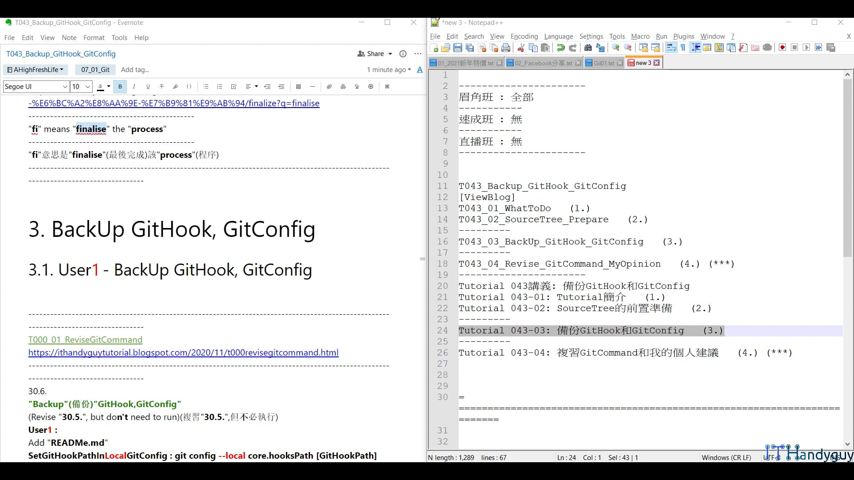Click the Share button in Evernote
This screenshot has height=480, width=854.
coord(374,54)
